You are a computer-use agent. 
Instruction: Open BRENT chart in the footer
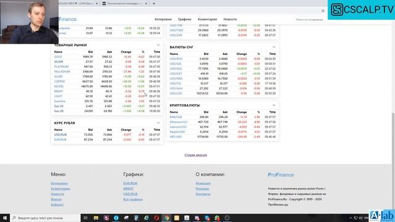[x=128, y=189]
